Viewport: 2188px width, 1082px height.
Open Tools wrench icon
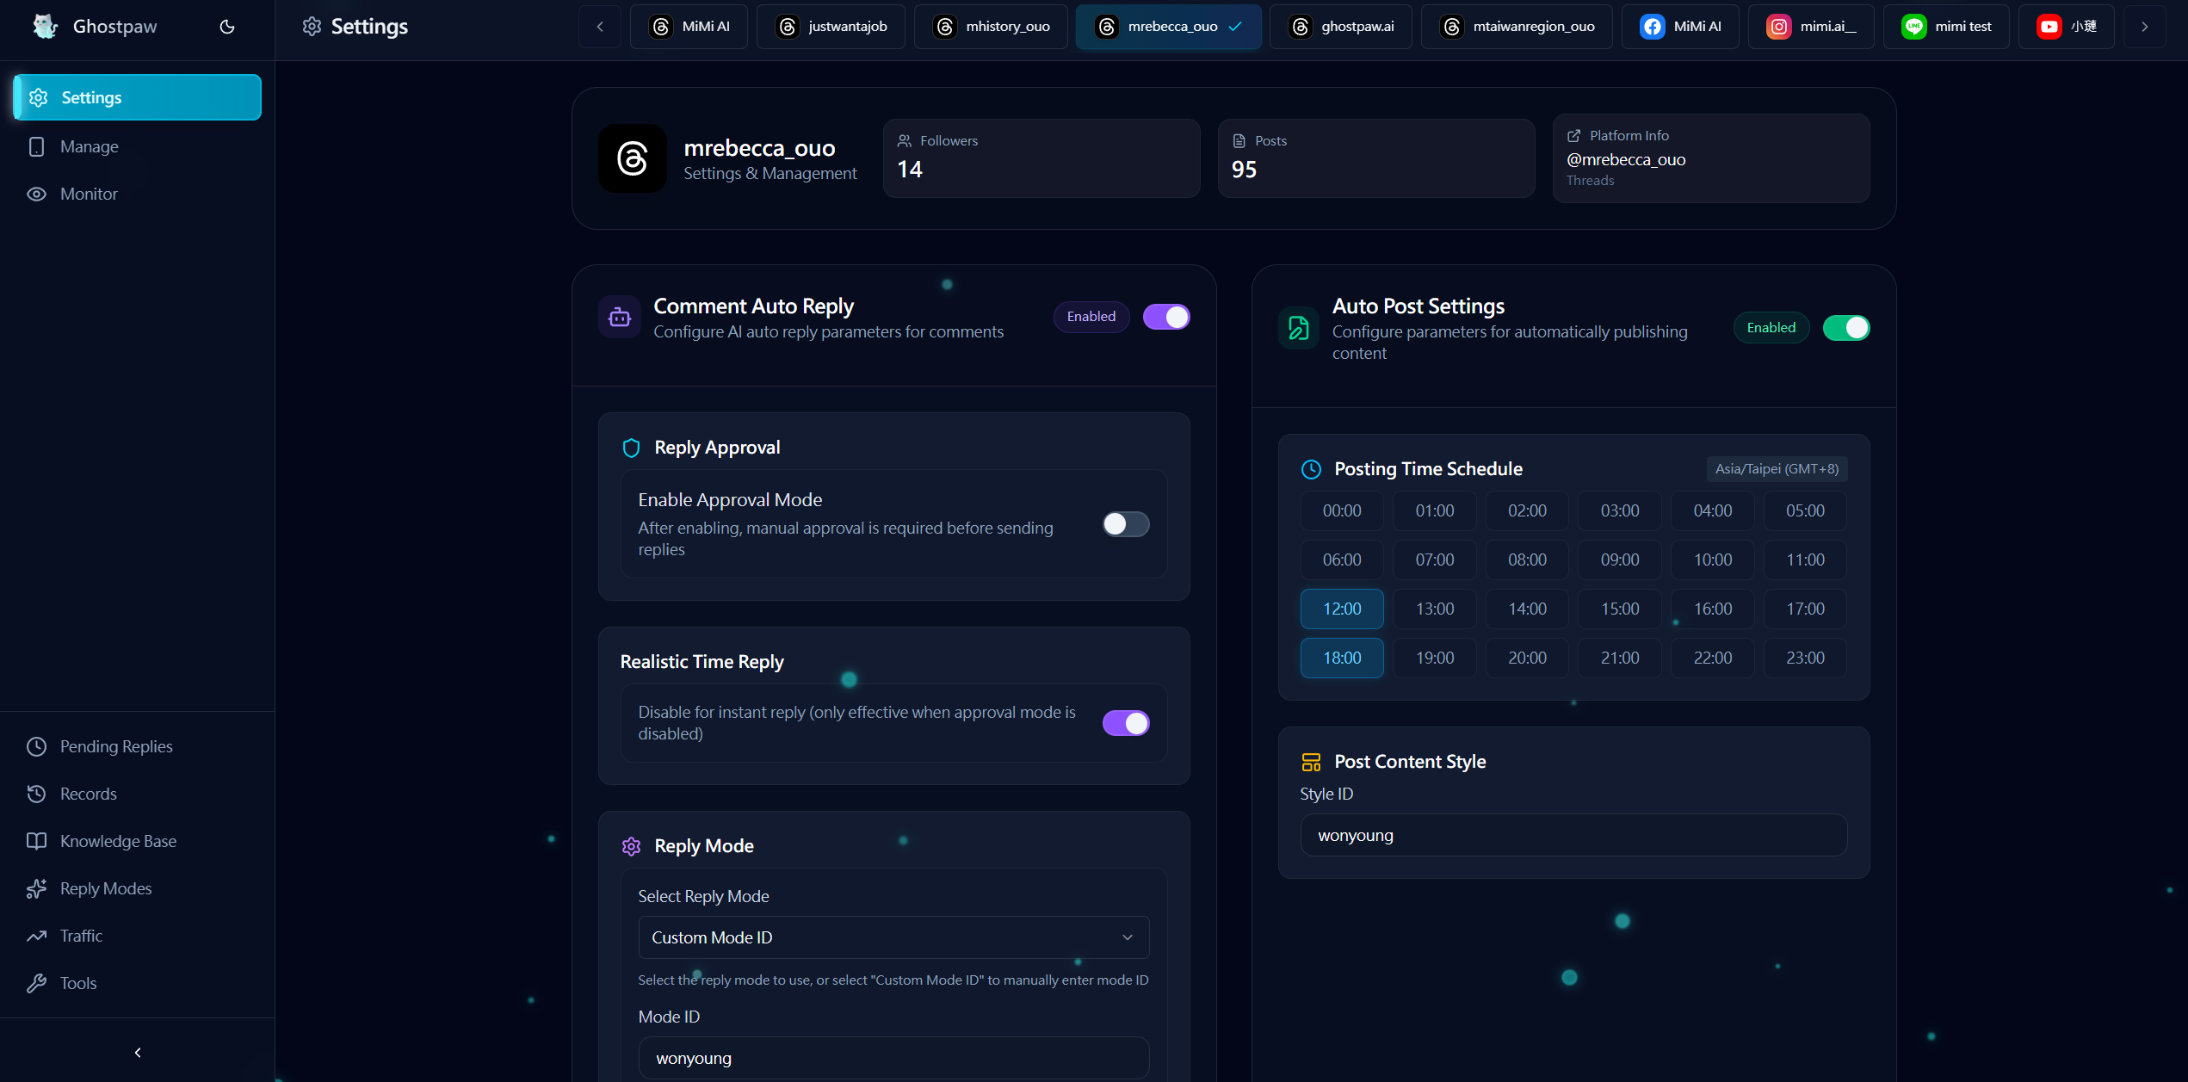pos(36,983)
